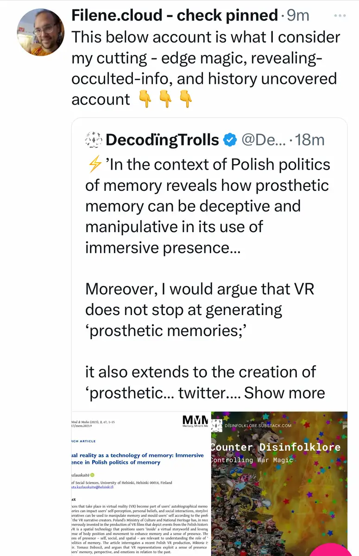Image resolution: width=359 pixels, height=556 pixels.
Task: Open the Counter Disinfolklore image thumbnail
Action: click(279, 483)
